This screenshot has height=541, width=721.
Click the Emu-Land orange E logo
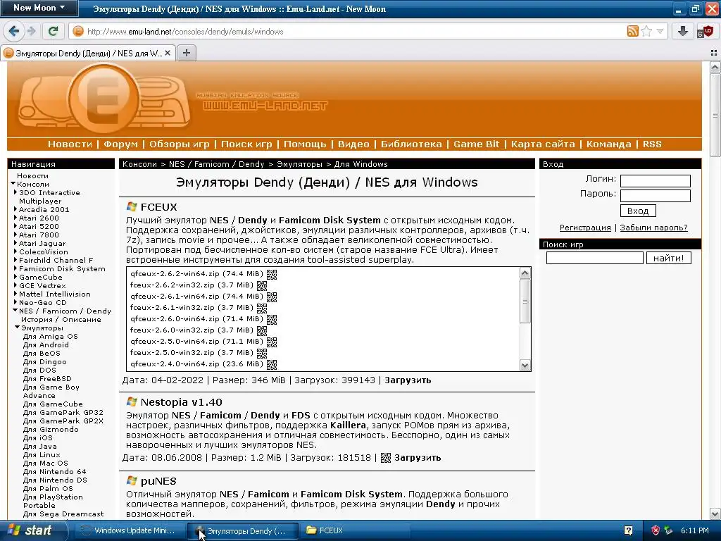pyautogui.click(x=104, y=97)
